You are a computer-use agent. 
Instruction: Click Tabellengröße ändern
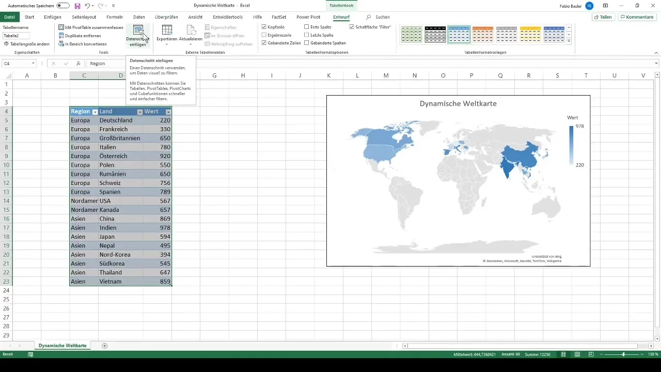pos(26,44)
